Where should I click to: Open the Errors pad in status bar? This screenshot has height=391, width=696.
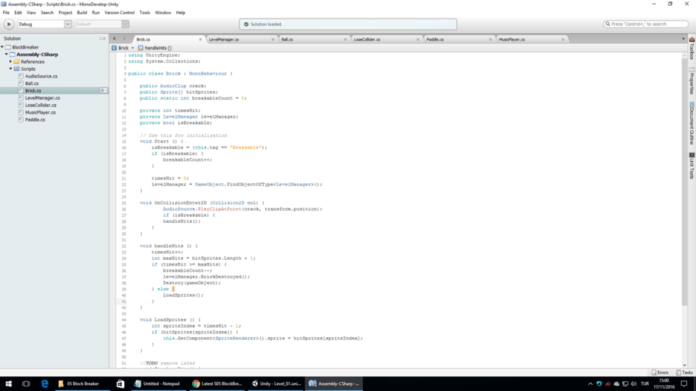point(660,373)
